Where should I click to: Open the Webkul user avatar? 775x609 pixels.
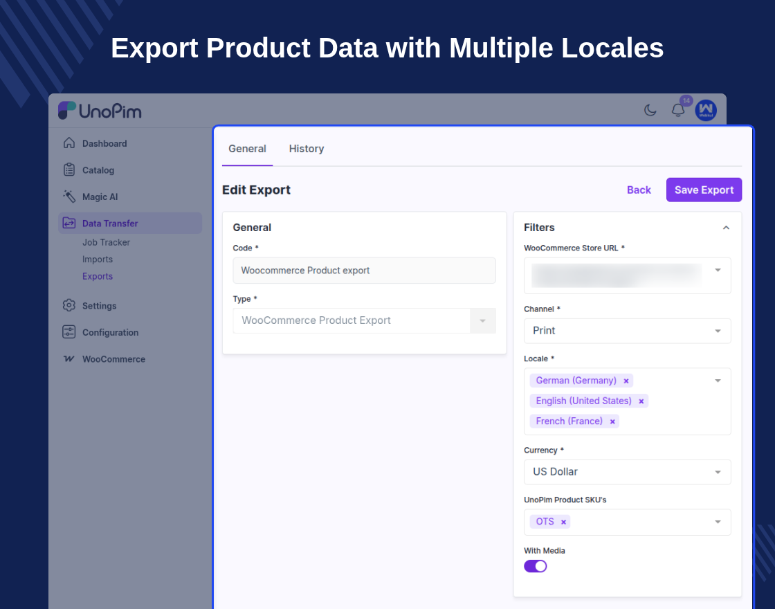click(x=706, y=110)
